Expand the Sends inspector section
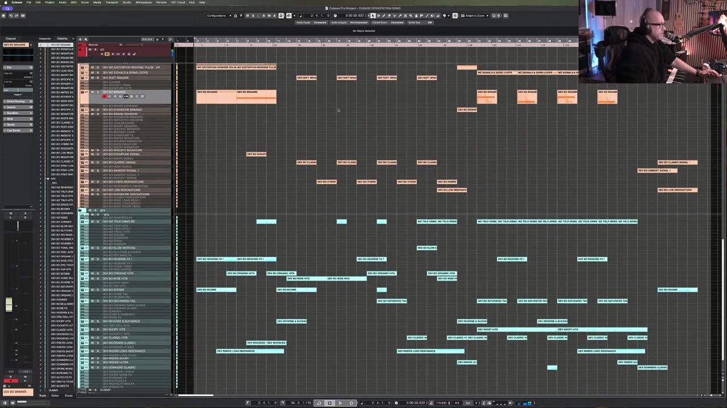The image size is (727, 408). tap(18, 125)
